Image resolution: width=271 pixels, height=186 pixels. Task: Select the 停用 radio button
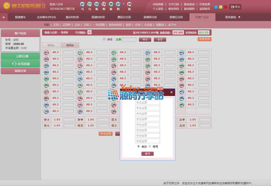150,146
